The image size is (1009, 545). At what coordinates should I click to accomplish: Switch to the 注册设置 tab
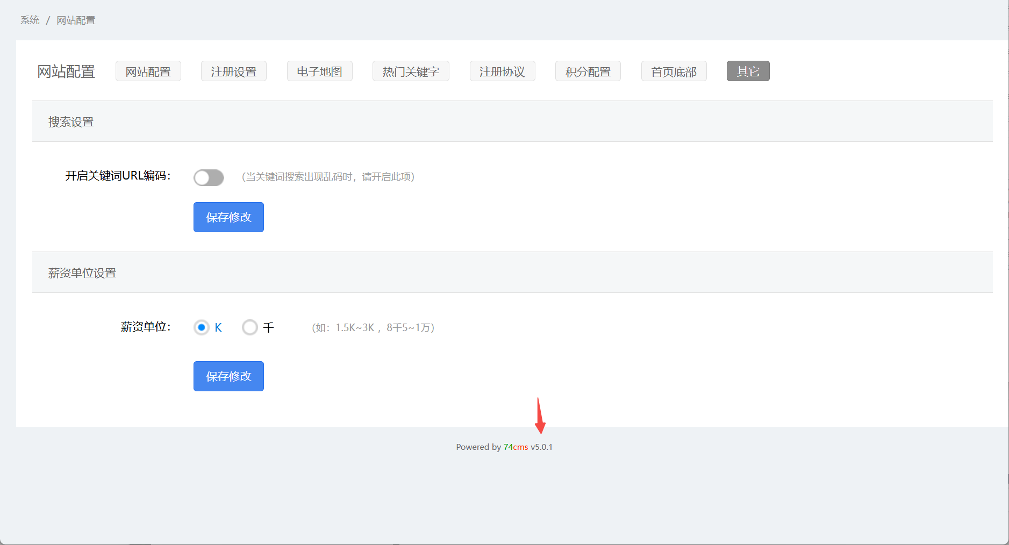233,71
